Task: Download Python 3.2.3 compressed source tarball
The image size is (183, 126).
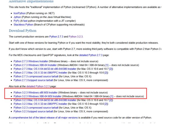Action: coord(36,108)
